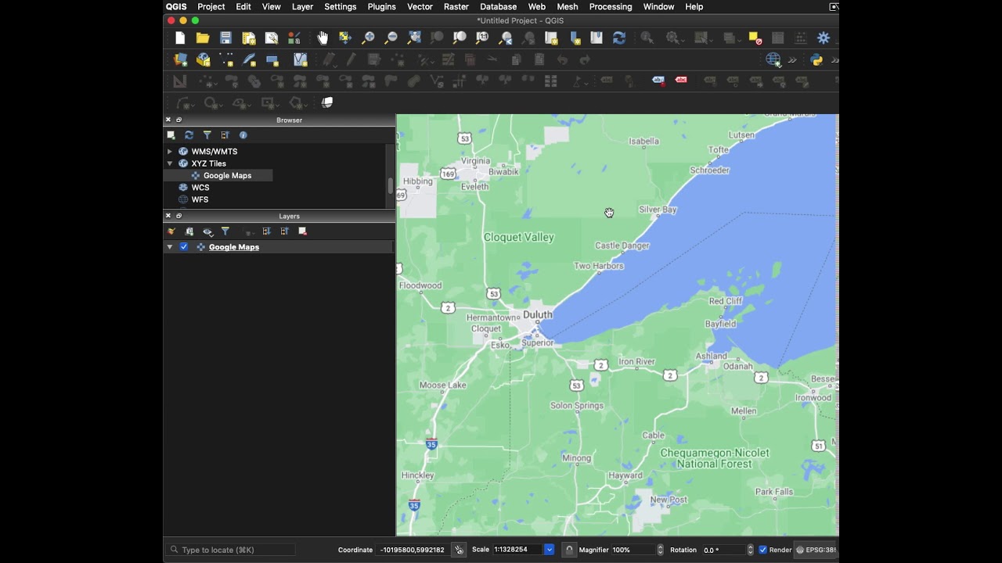Open the Vector menu
This screenshot has height=563, width=1002.
tap(420, 6)
